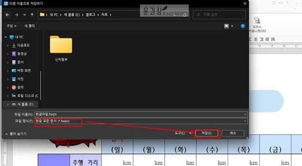Open 다운로드 in navigation pane
This screenshot has width=302, height=166.
click(23, 45)
